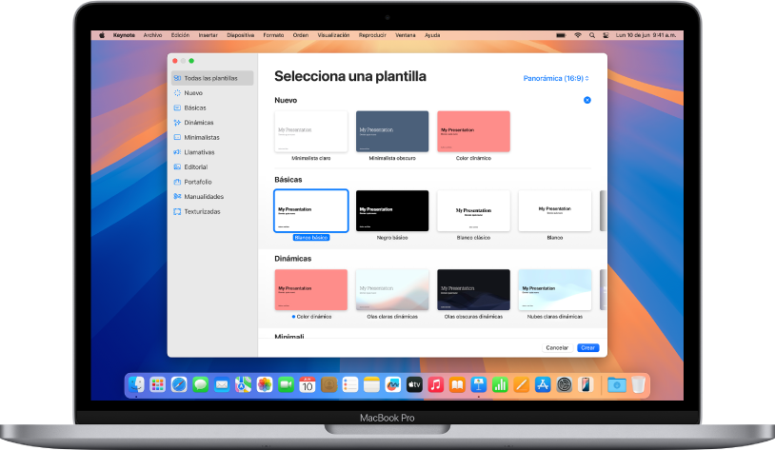Open Spotlight search in menu bar
This screenshot has height=450, width=775.
point(592,35)
